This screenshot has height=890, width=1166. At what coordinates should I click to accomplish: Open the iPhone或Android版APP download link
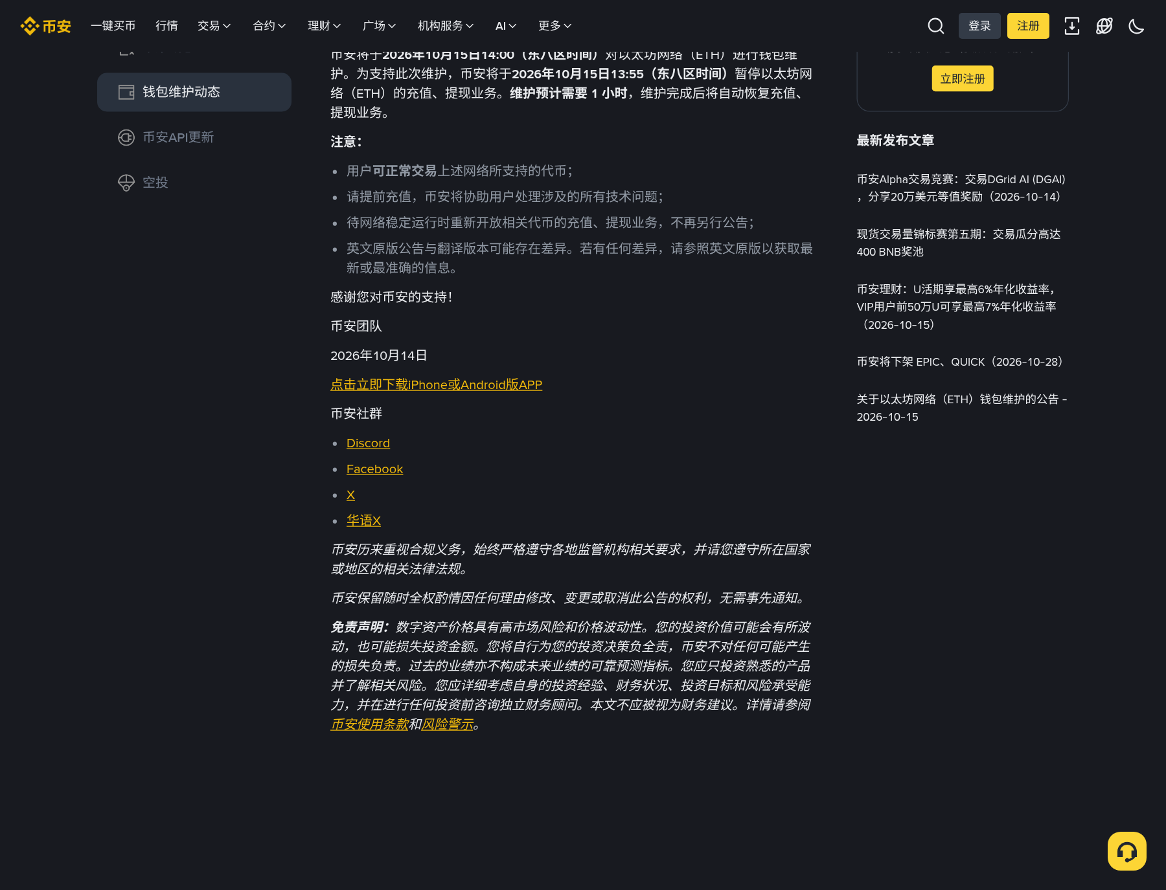tap(436, 384)
